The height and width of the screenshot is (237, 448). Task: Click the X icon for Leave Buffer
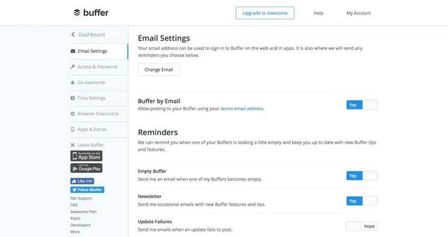point(73,145)
